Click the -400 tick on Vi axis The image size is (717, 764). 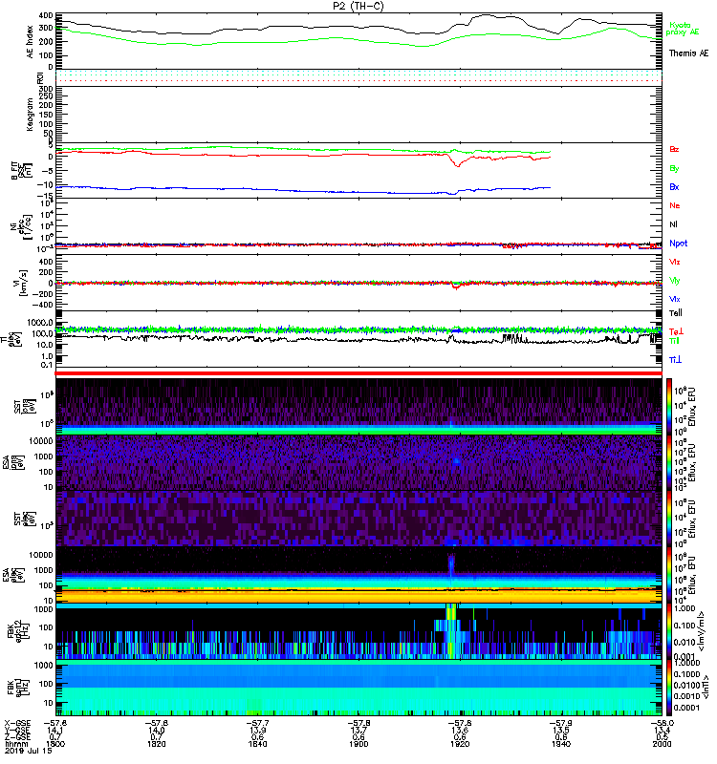point(42,305)
